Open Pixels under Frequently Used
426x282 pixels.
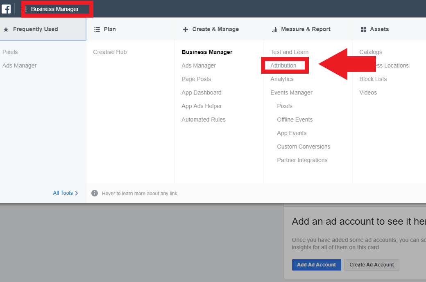click(10, 52)
